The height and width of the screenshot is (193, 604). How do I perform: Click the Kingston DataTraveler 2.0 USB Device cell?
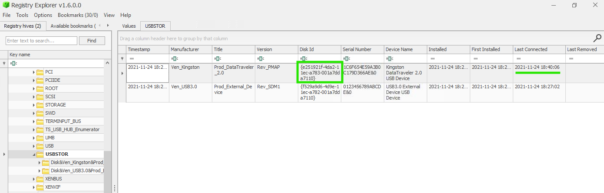(405, 73)
